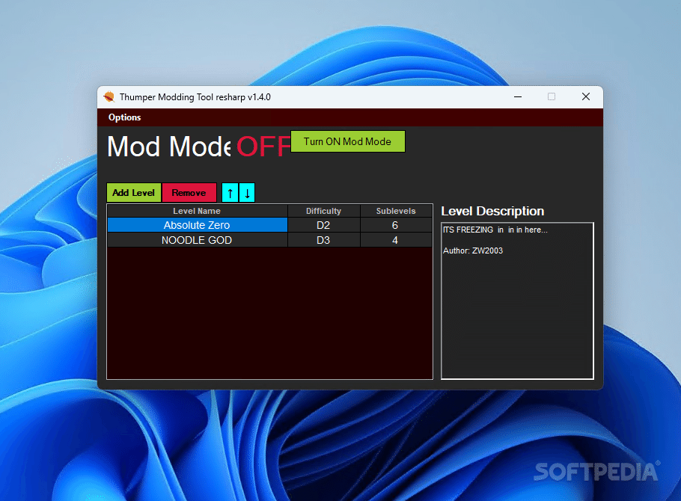
Task: Click the D3 difficulty cell
Action: pyautogui.click(x=323, y=240)
